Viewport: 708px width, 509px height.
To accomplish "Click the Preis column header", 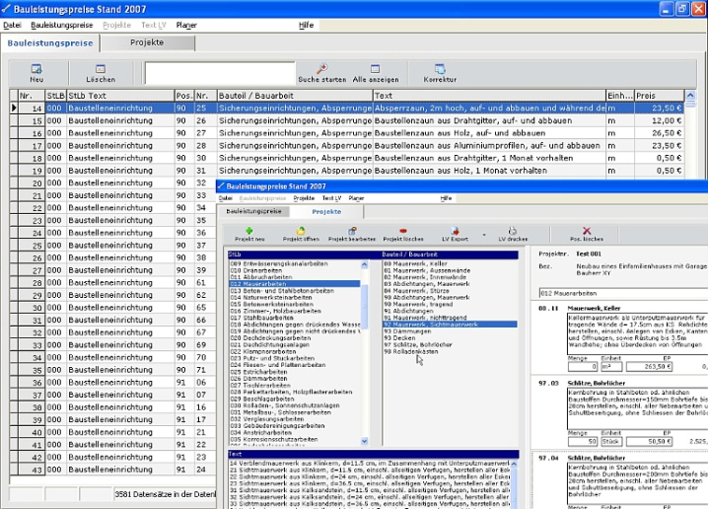I will click(658, 96).
